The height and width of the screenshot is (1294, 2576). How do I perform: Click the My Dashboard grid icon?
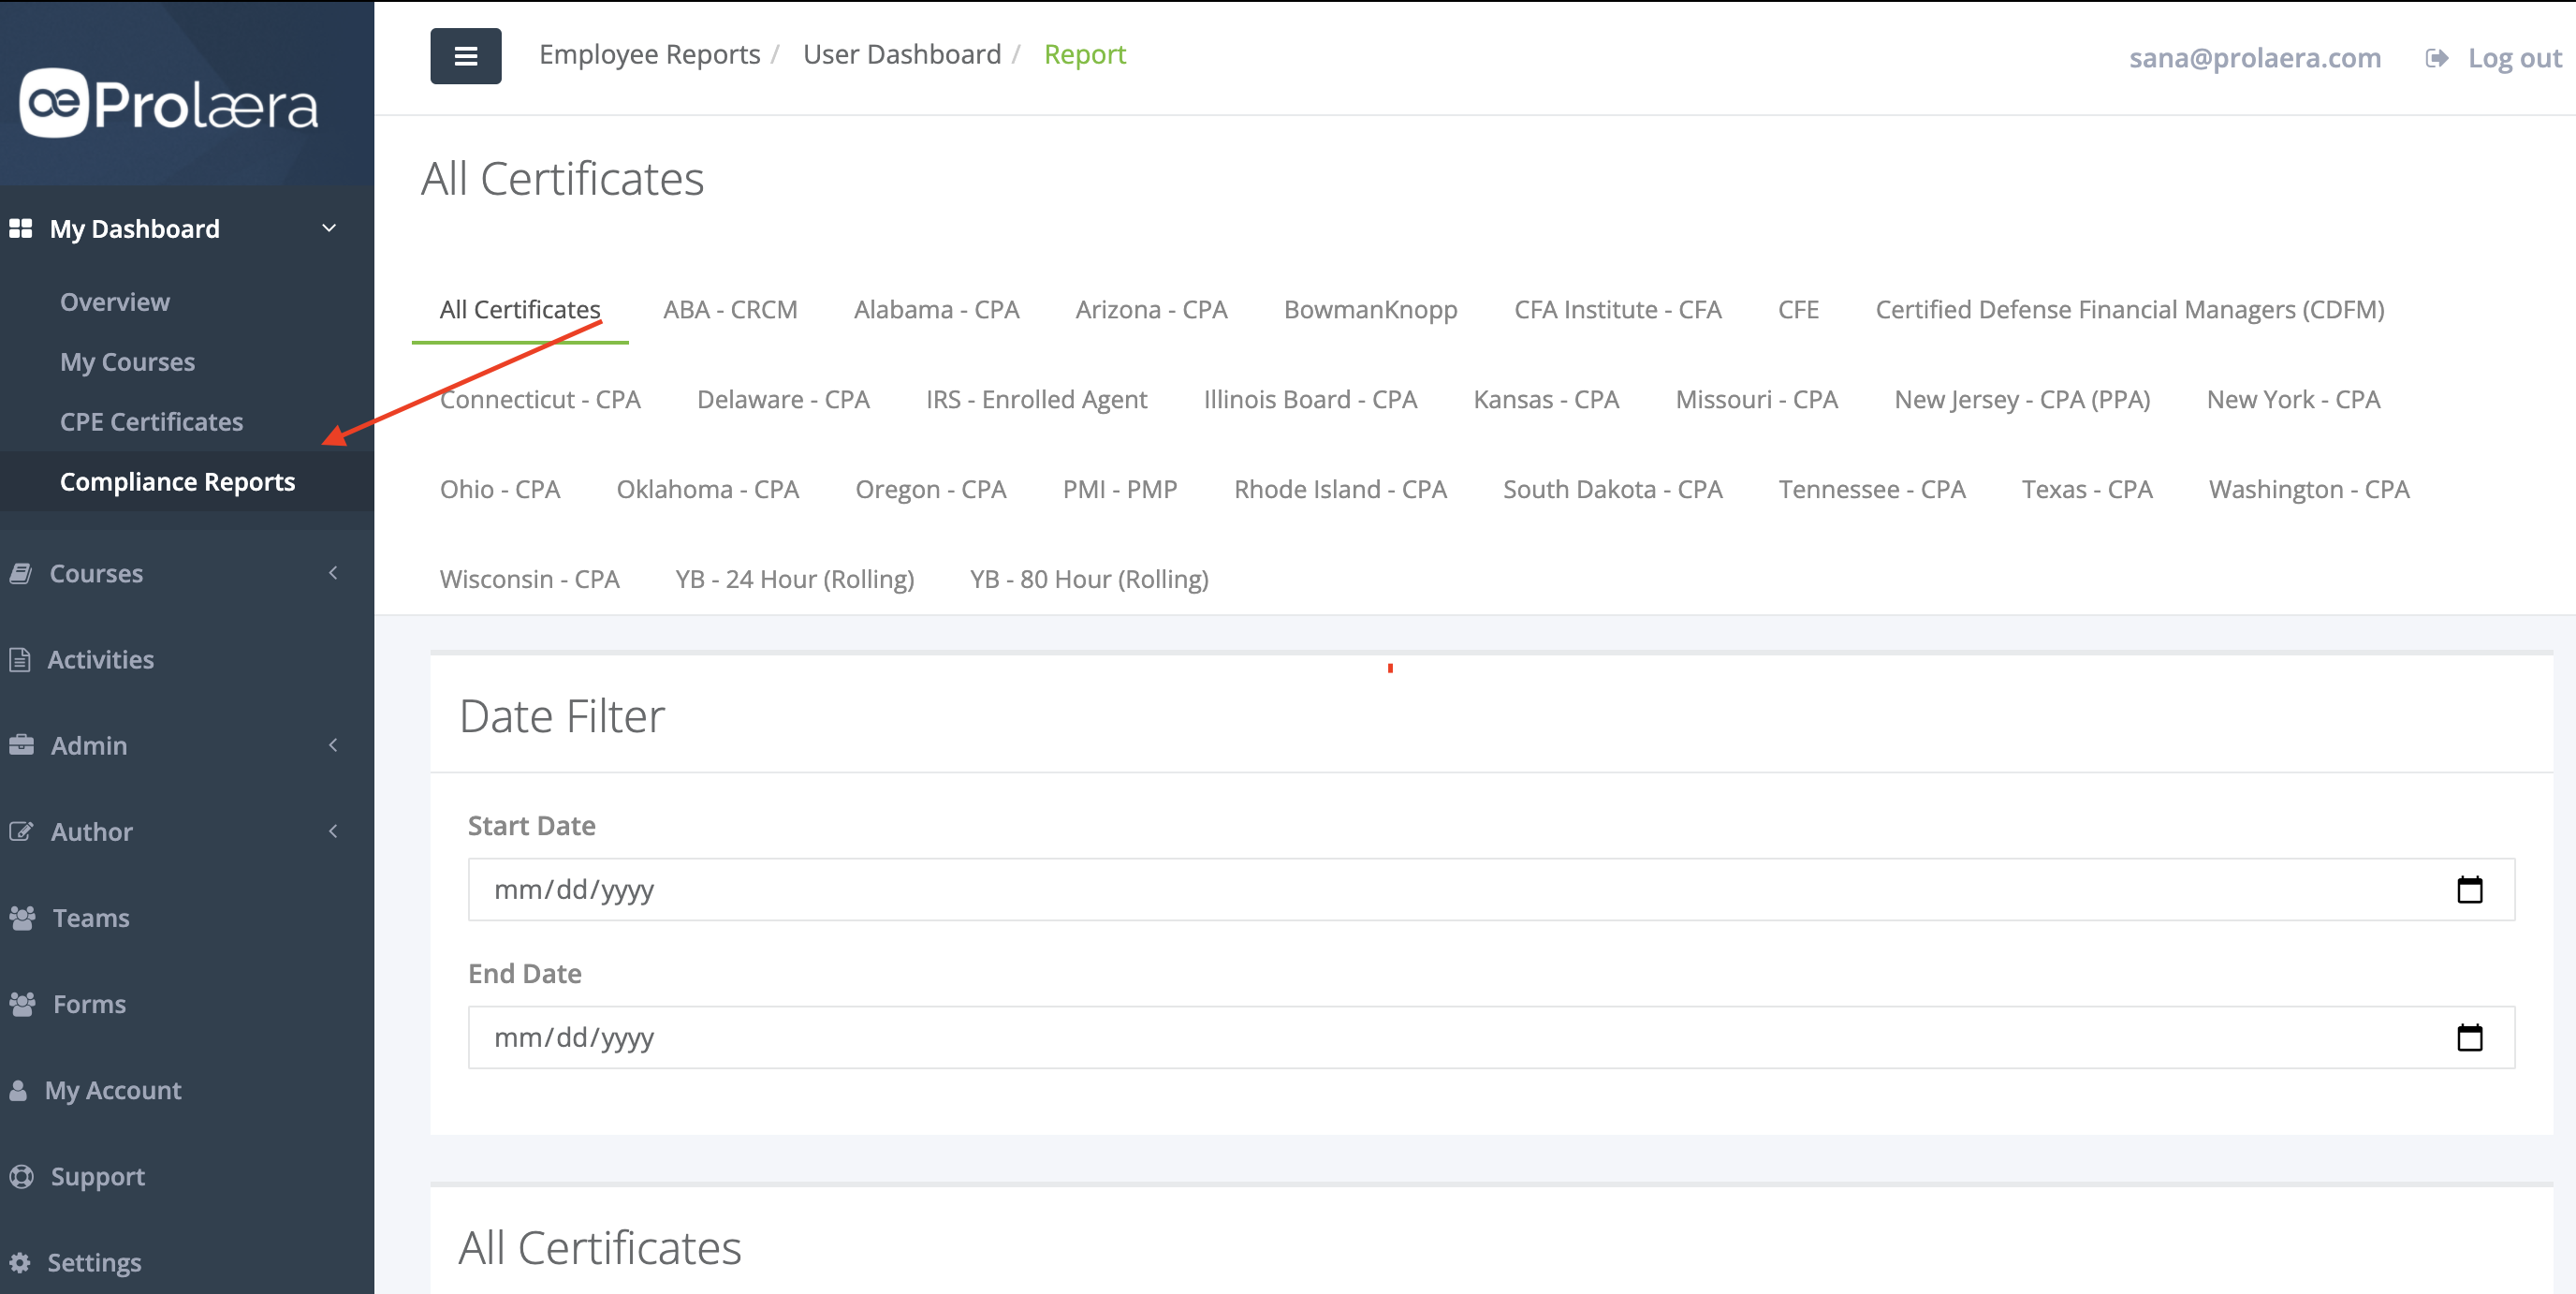20,229
